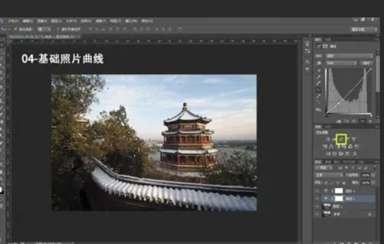The height and width of the screenshot is (244, 384).
Task: Pick the black point eyedropper in Curves
Action: click(x=319, y=71)
